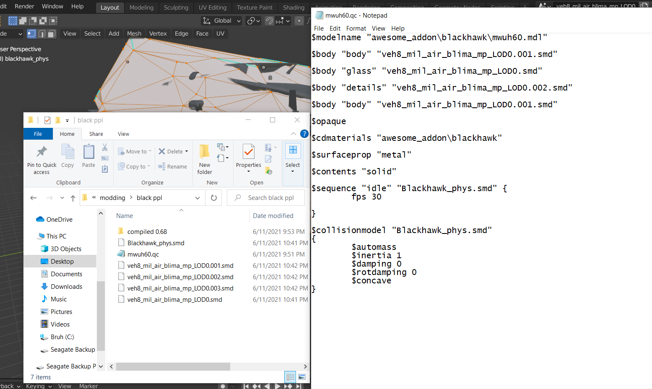This screenshot has width=652, height=389.
Task: Sort the file list by Date modified
Action: coord(273,216)
